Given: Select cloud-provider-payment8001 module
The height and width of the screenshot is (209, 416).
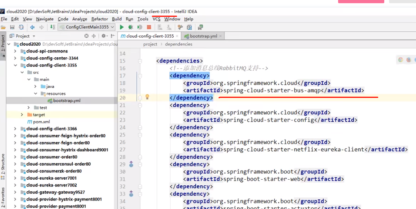Looking at the screenshot, I should coord(56,206).
